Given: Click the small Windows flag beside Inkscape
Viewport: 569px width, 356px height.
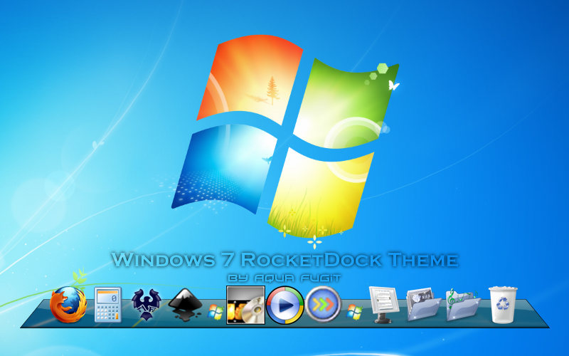Looking at the screenshot, I should (216, 313).
